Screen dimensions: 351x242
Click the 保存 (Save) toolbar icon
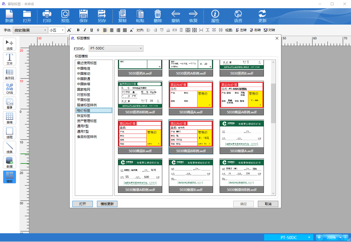point(84,16)
